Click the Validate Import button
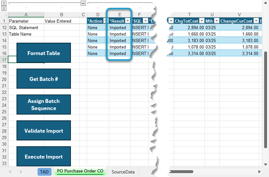This screenshot has width=269, height=177. click(44, 130)
